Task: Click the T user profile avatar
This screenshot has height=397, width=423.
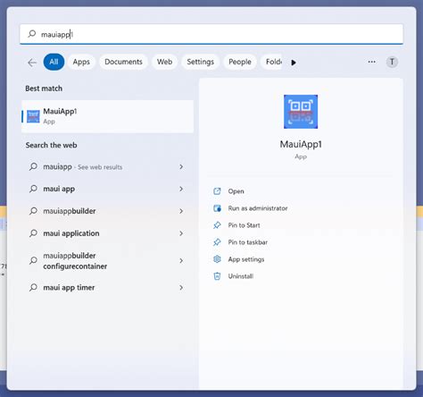Action: pos(392,62)
